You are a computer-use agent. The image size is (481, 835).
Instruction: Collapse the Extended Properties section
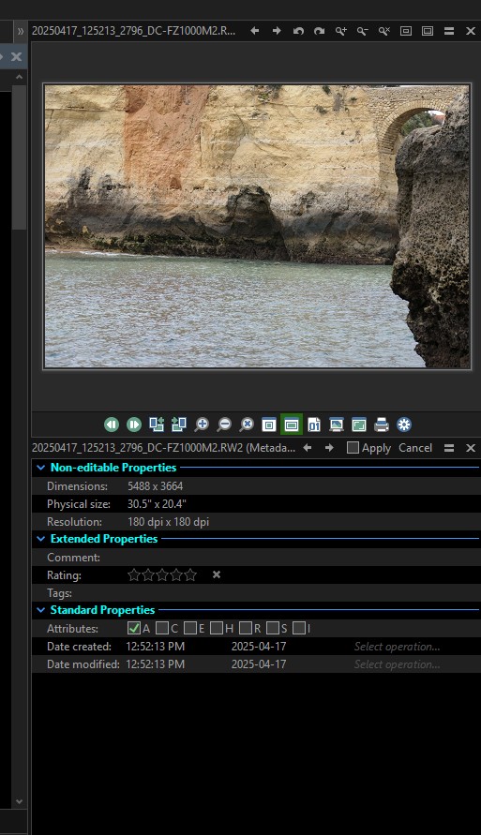click(x=41, y=539)
